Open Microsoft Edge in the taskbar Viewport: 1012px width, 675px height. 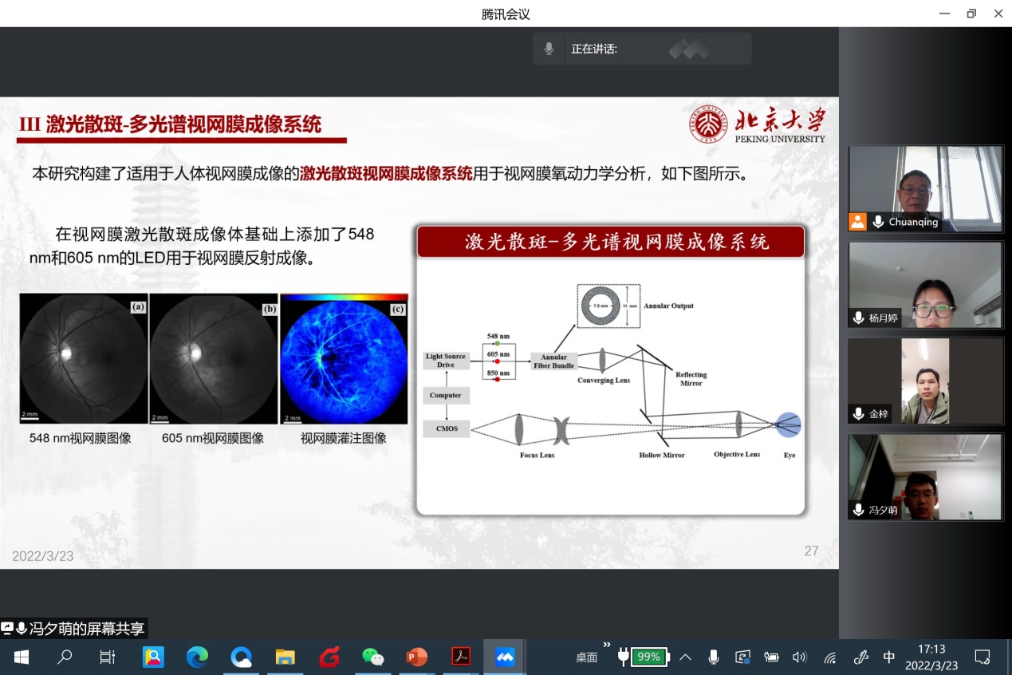pyautogui.click(x=197, y=657)
